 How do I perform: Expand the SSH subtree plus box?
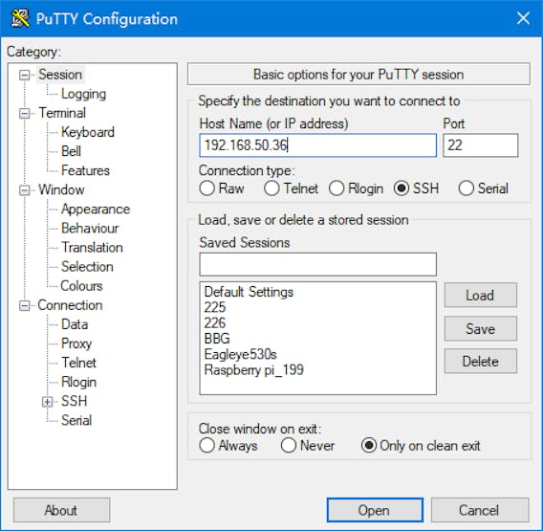point(47,402)
